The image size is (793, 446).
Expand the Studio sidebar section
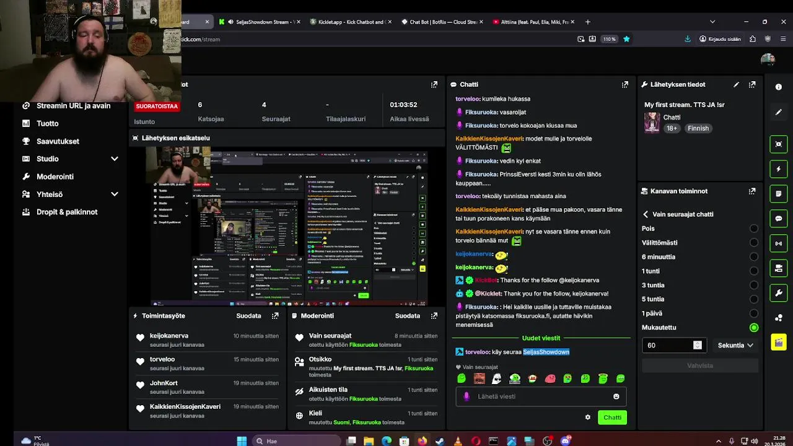(x=115, y=159)
